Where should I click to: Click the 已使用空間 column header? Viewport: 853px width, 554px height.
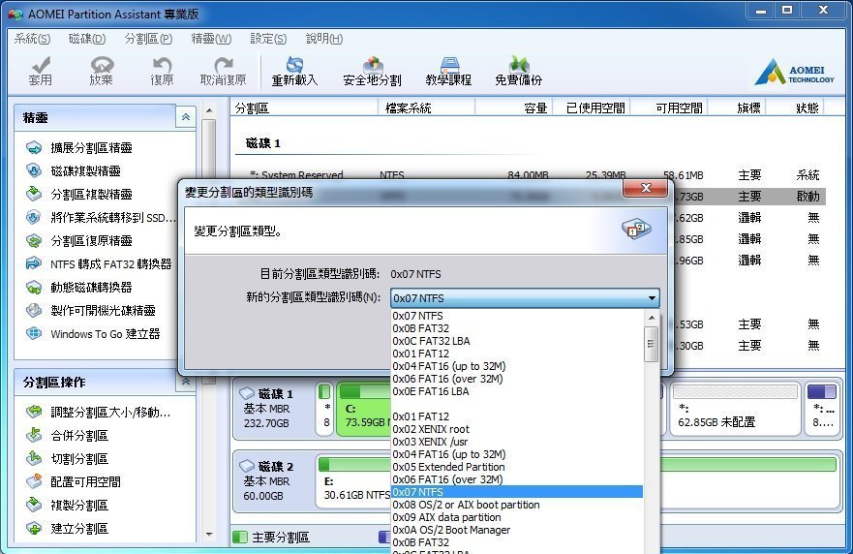click(x=592, y=108)
